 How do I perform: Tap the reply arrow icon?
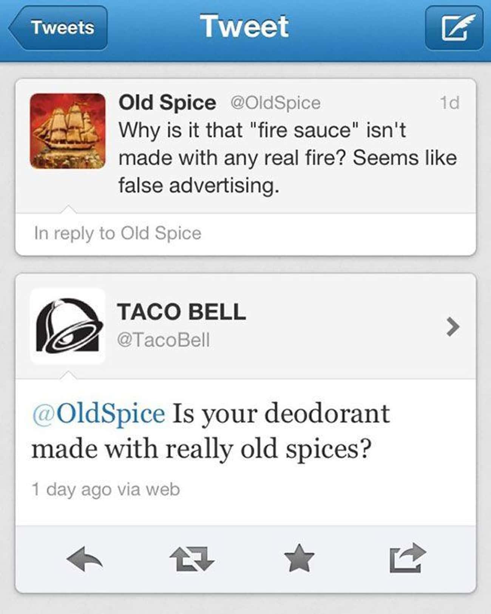coord(85,558)
